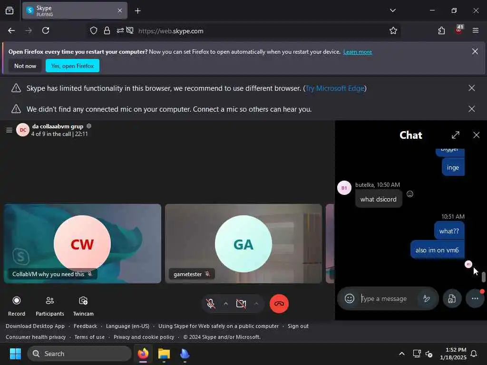Dismiss the limited functionality warning
Screen dimensions: 487x365
pyautogui.click(x=471, y=88)
